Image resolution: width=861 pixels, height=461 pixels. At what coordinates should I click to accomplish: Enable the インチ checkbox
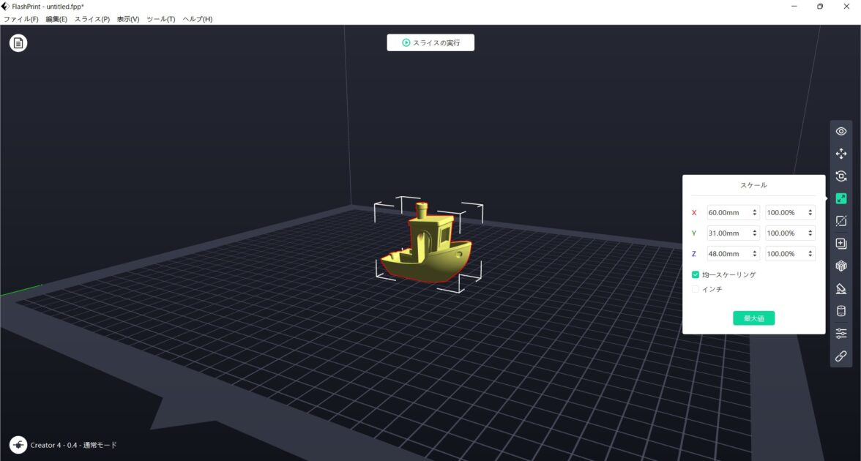coord(696,289)
